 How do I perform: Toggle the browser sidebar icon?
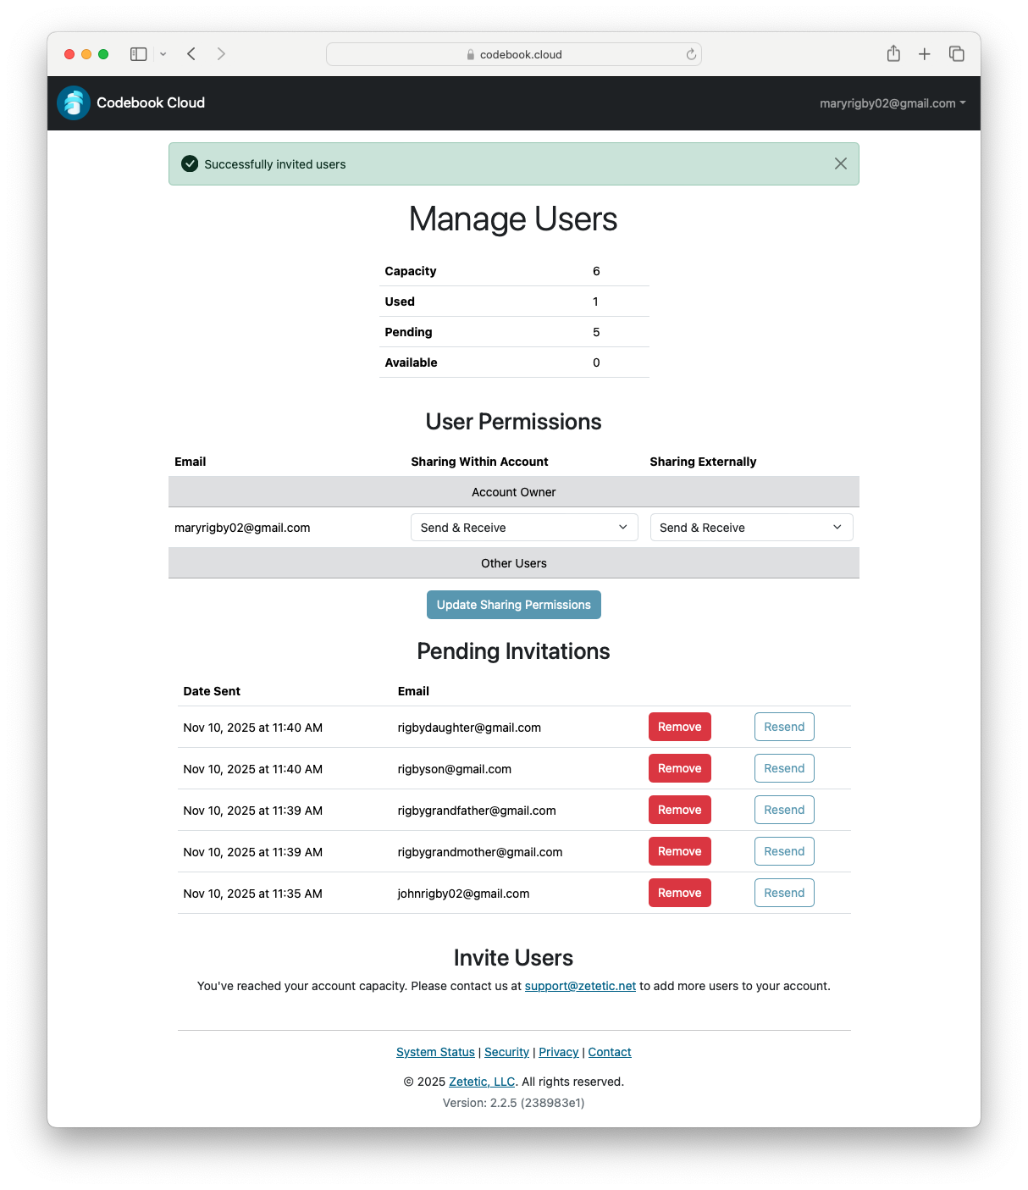coord(137,53)
